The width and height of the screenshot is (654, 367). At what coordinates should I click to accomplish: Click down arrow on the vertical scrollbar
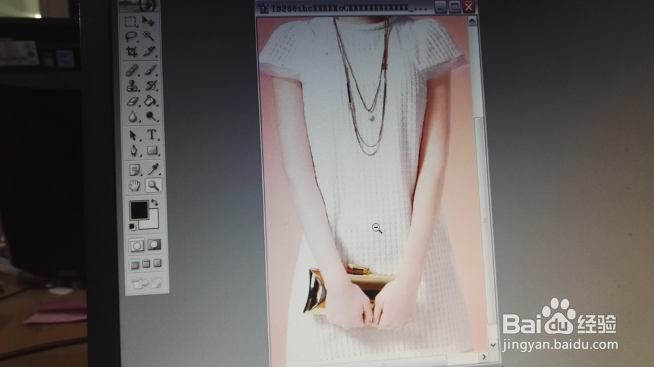493,345
